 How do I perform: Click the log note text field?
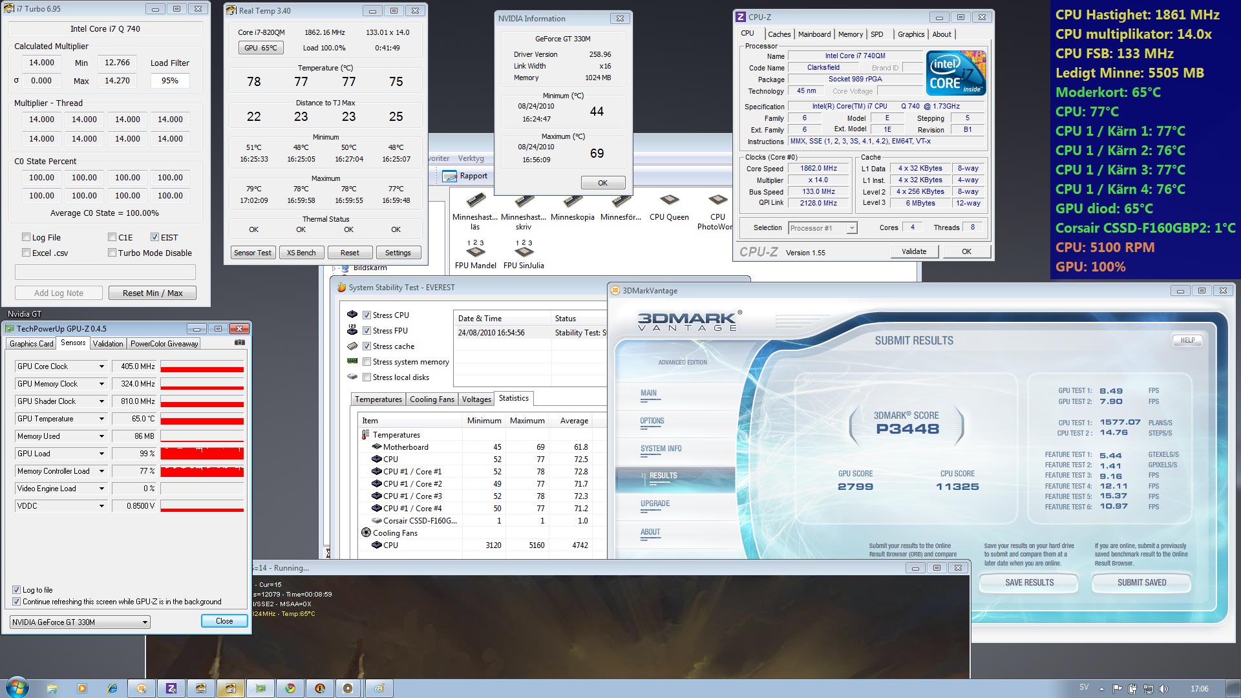[105, 271]
